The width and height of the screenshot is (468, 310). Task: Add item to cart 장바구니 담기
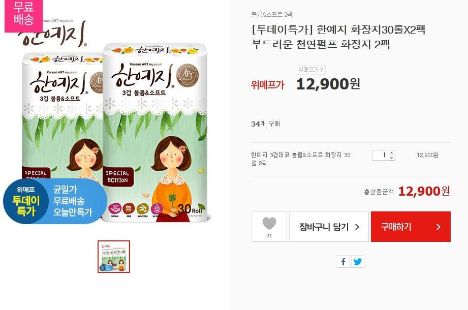coord(329,227)
